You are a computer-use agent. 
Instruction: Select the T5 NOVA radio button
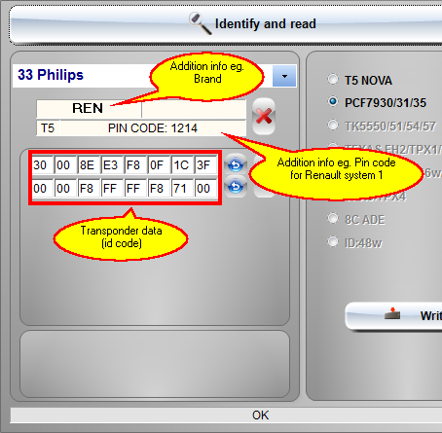(333, 79)
